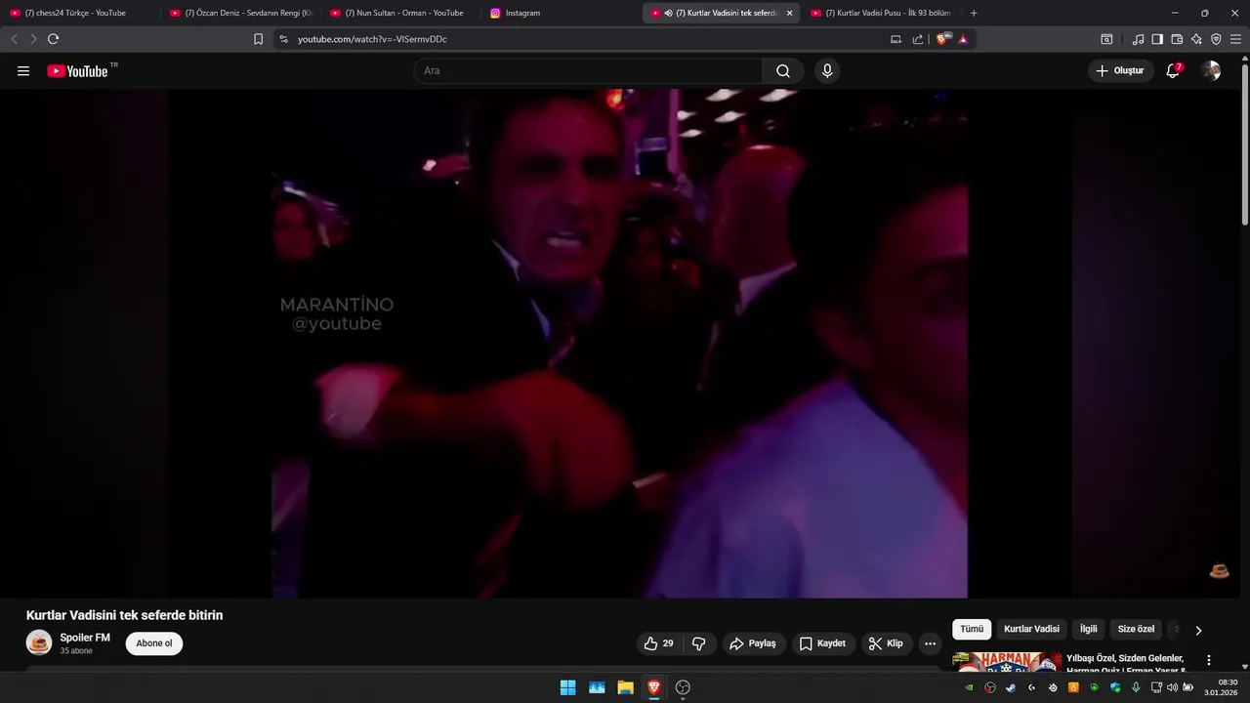The image size is (1250, 703).
Task: Switch to the Instagram tab
Action: 561,13
